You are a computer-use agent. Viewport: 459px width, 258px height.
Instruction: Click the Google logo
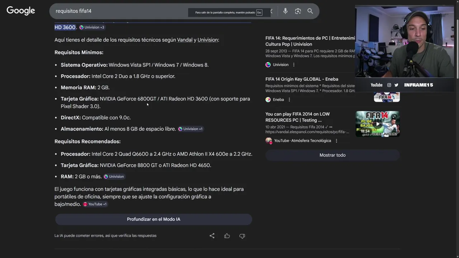21,11
